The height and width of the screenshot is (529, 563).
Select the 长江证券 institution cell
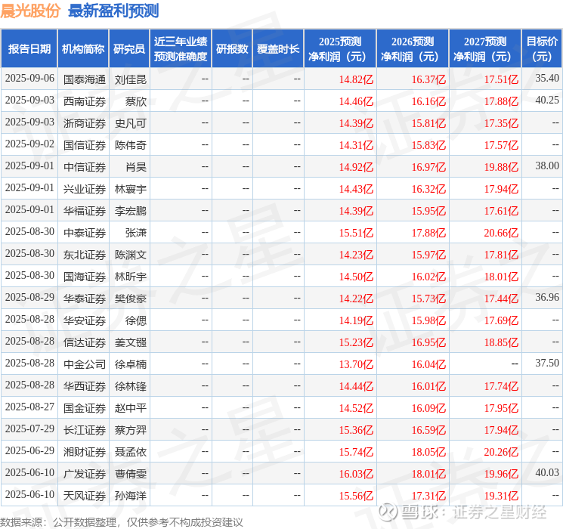click(85, 430)
